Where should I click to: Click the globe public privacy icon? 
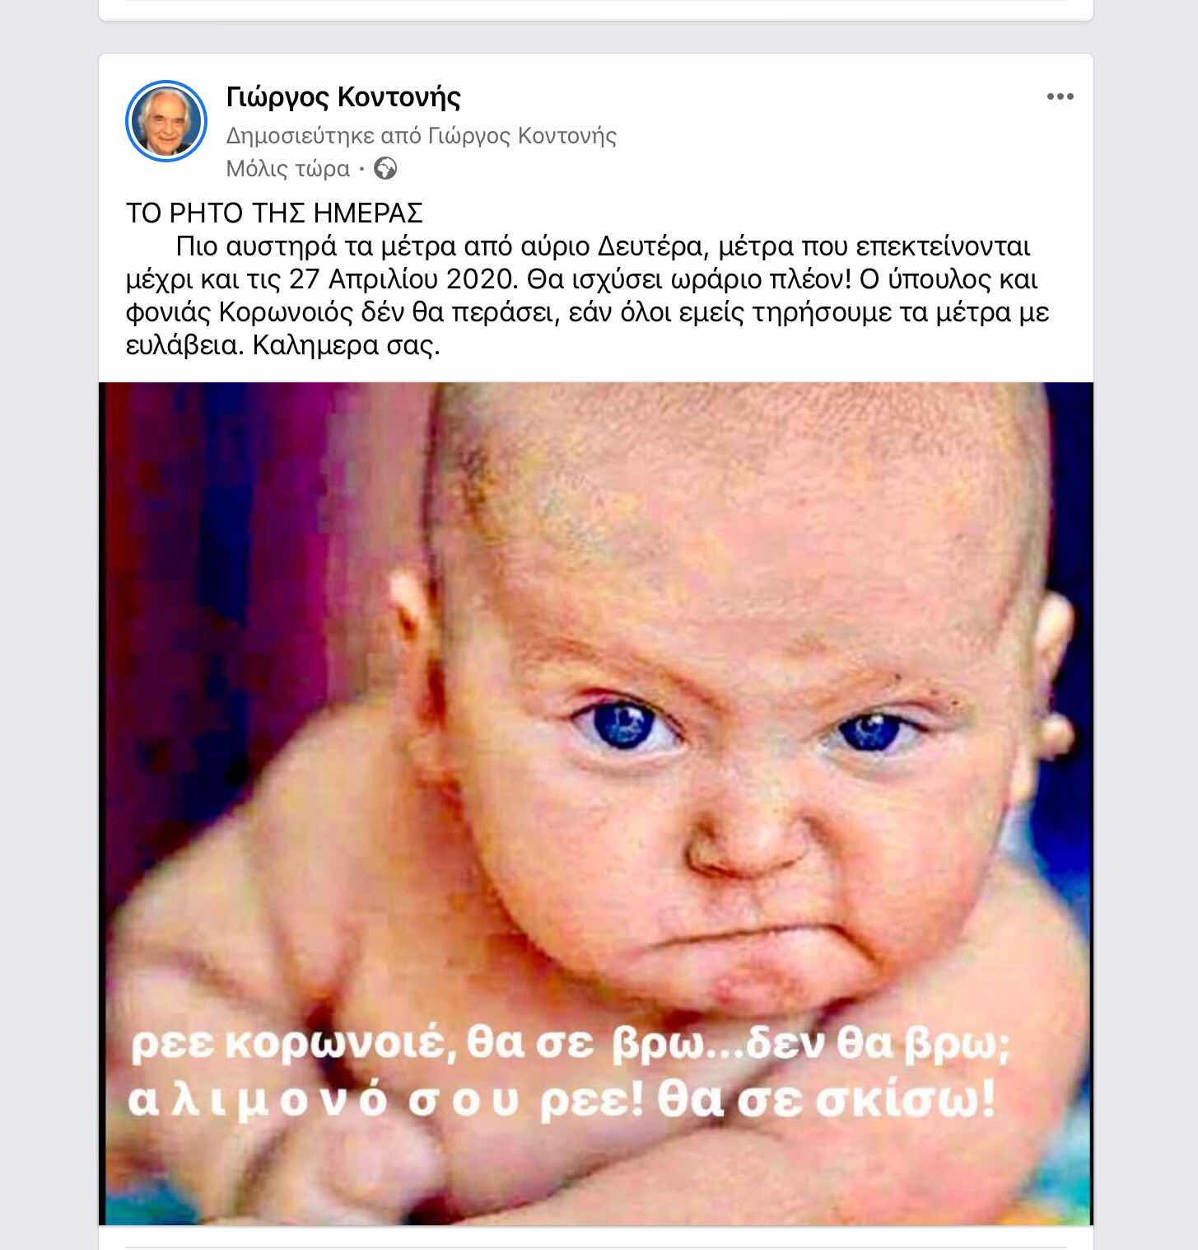pyautogui.click(x=385, y=169)
